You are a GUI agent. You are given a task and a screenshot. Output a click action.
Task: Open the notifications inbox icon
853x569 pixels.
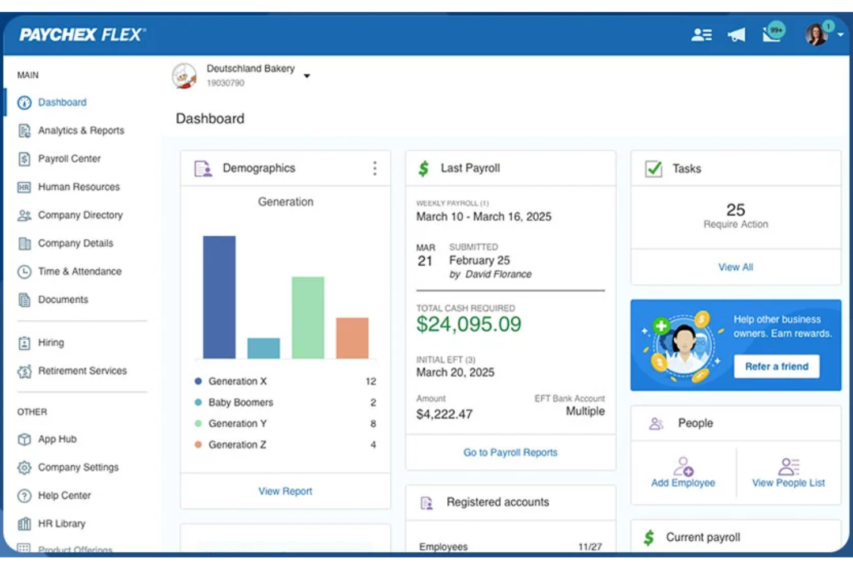771,35
